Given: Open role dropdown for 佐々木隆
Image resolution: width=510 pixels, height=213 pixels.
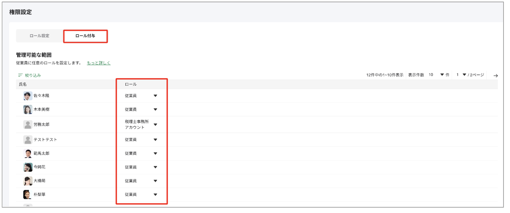Looking at the screenshot, I should [x=155, y=96].
